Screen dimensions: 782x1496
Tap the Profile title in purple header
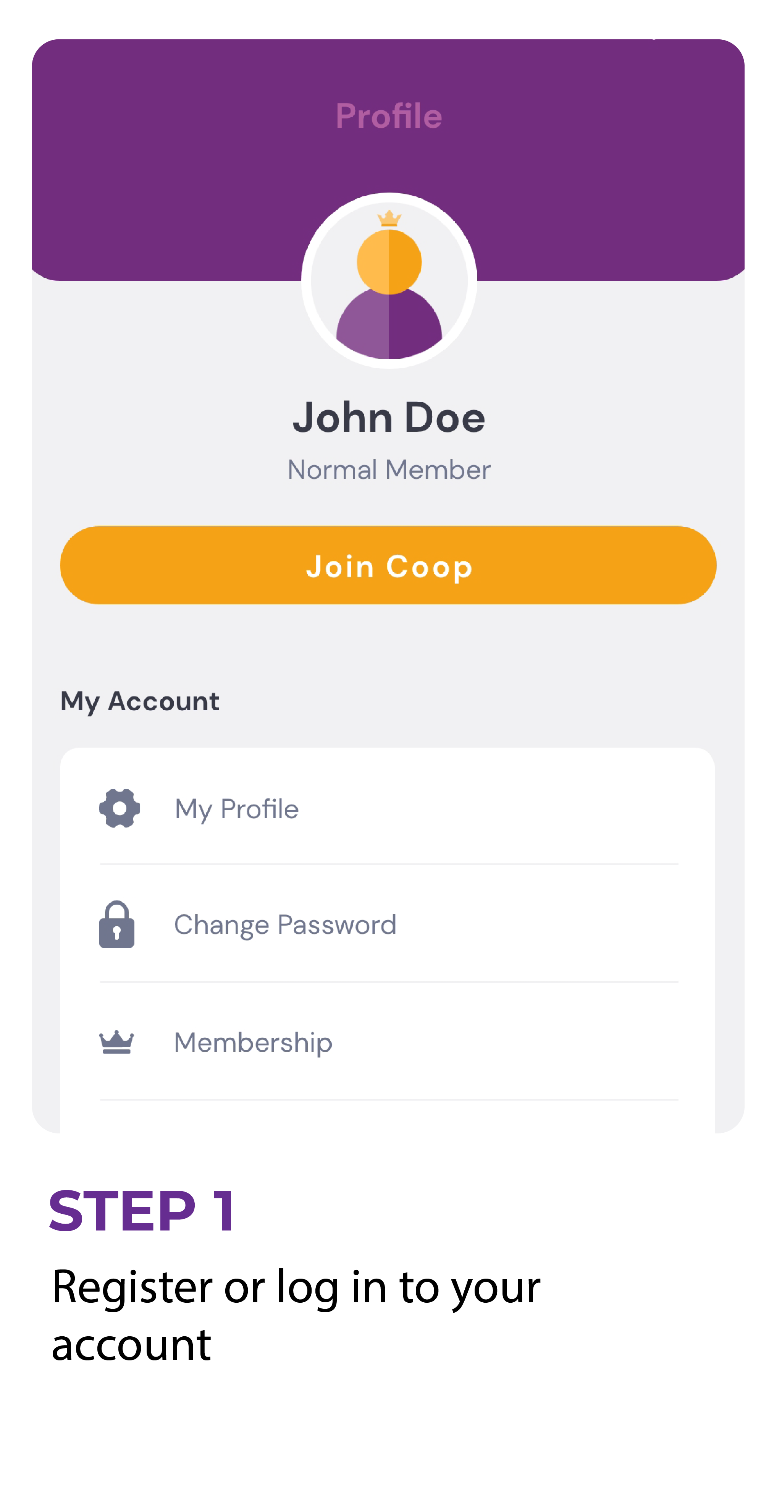click(389, 116)
